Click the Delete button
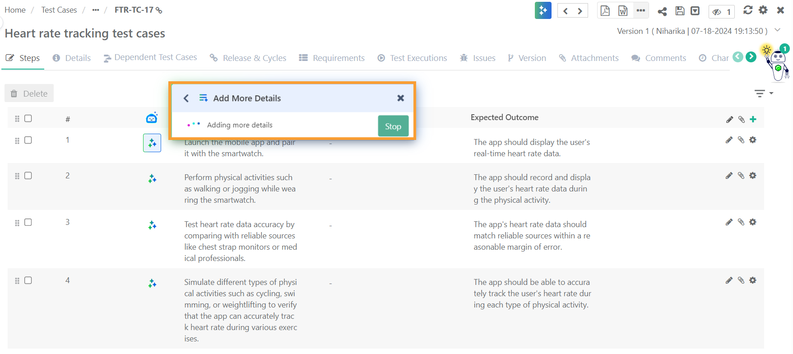This screenshot has height=354, width=793. (x=29, y=93)
